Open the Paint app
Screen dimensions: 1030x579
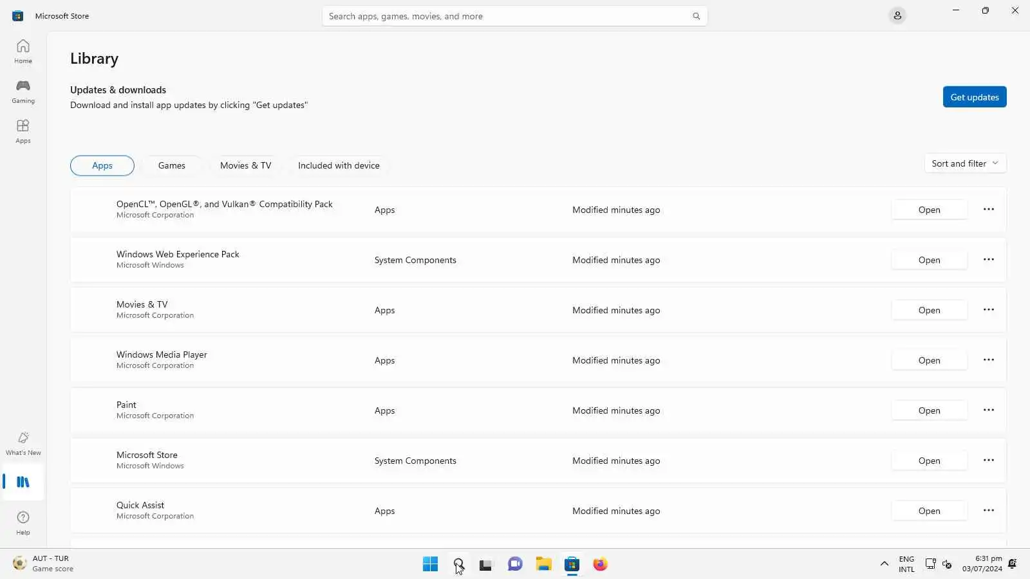point(929,410)
